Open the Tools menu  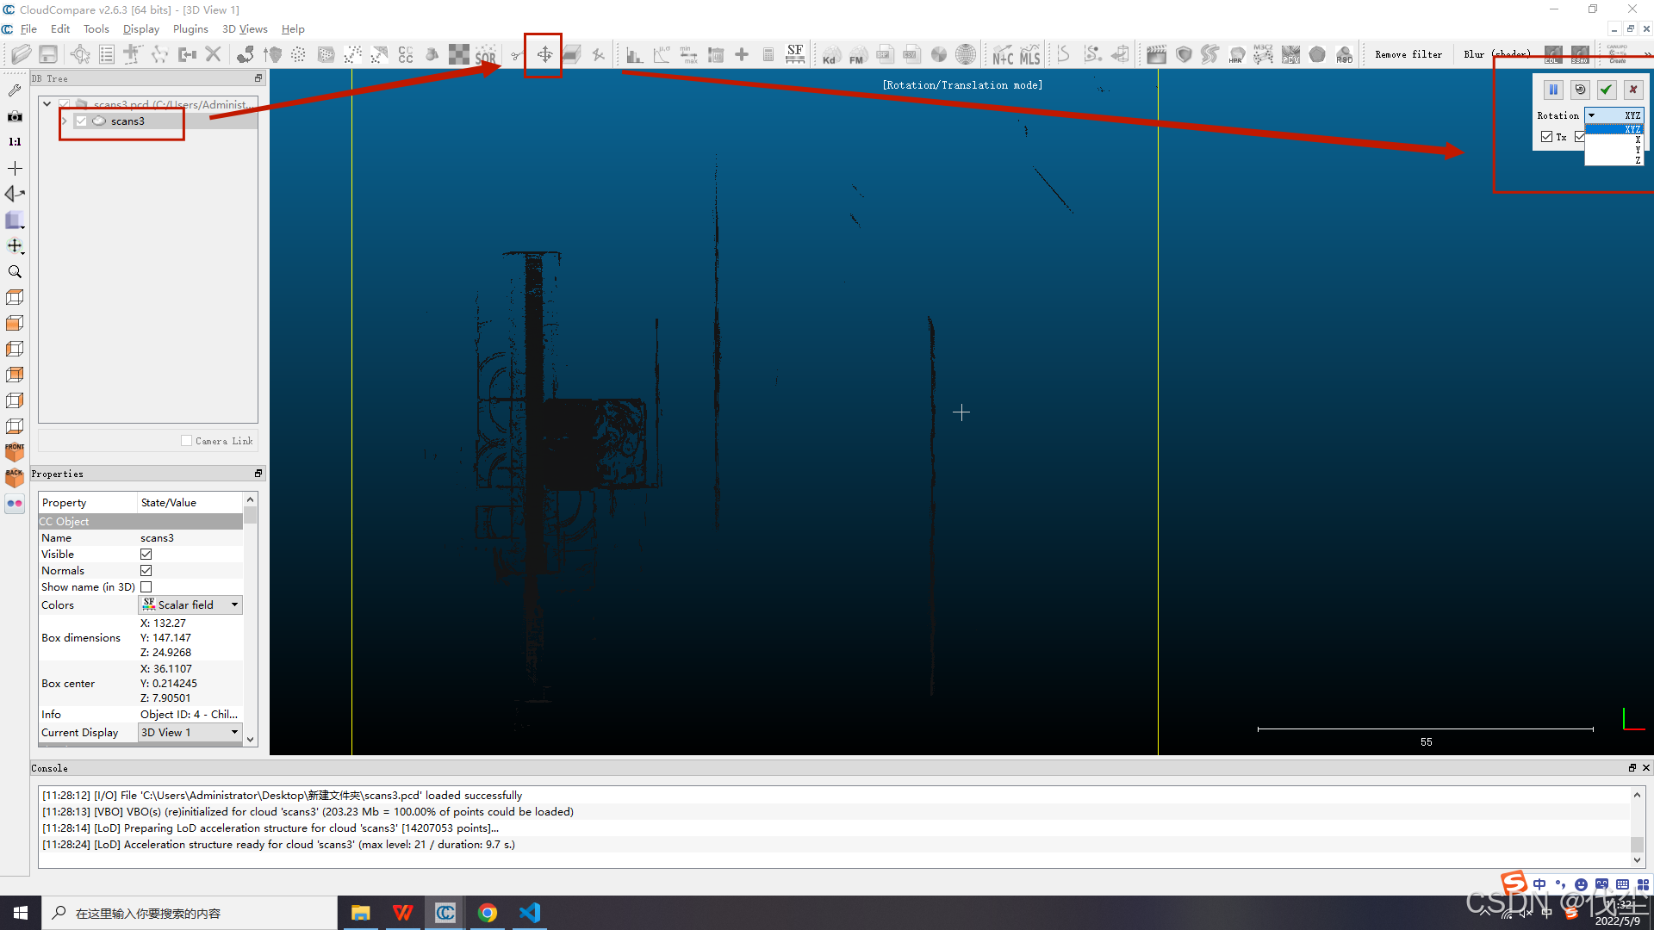click(x=96, y=28)
